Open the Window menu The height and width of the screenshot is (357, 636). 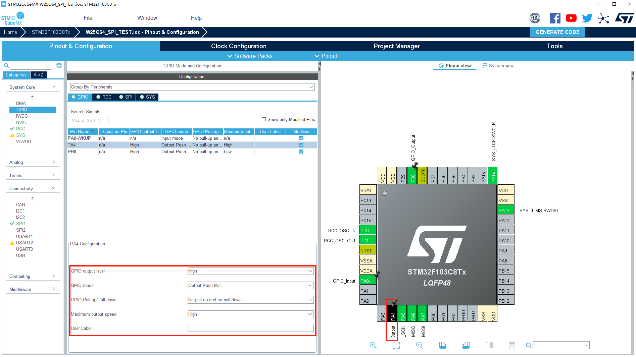coord(147,18)
